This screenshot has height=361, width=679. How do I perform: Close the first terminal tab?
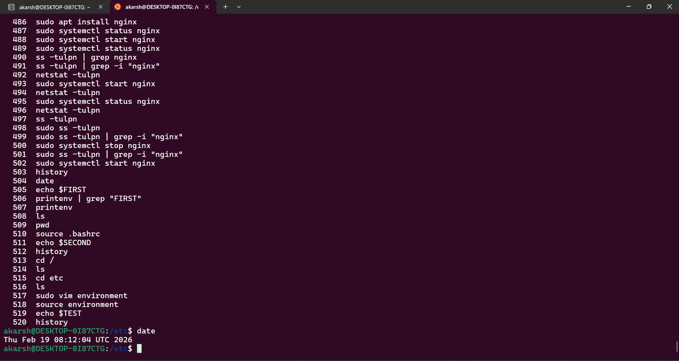click(x=100, y=7)
